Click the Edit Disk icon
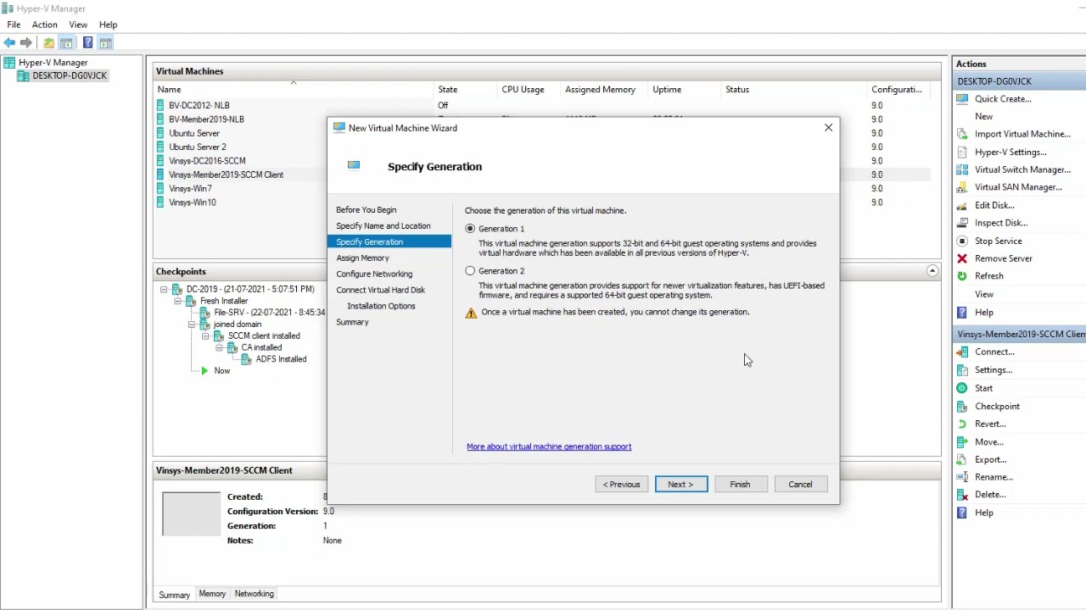This screenshot has height=610, width=1086. (x=962, y=205)
